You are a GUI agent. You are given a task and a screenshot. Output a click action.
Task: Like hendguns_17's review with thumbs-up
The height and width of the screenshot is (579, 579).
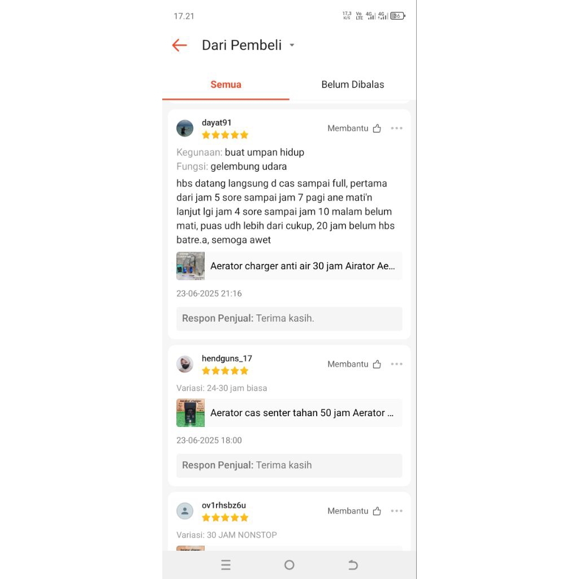click(377, 364)
